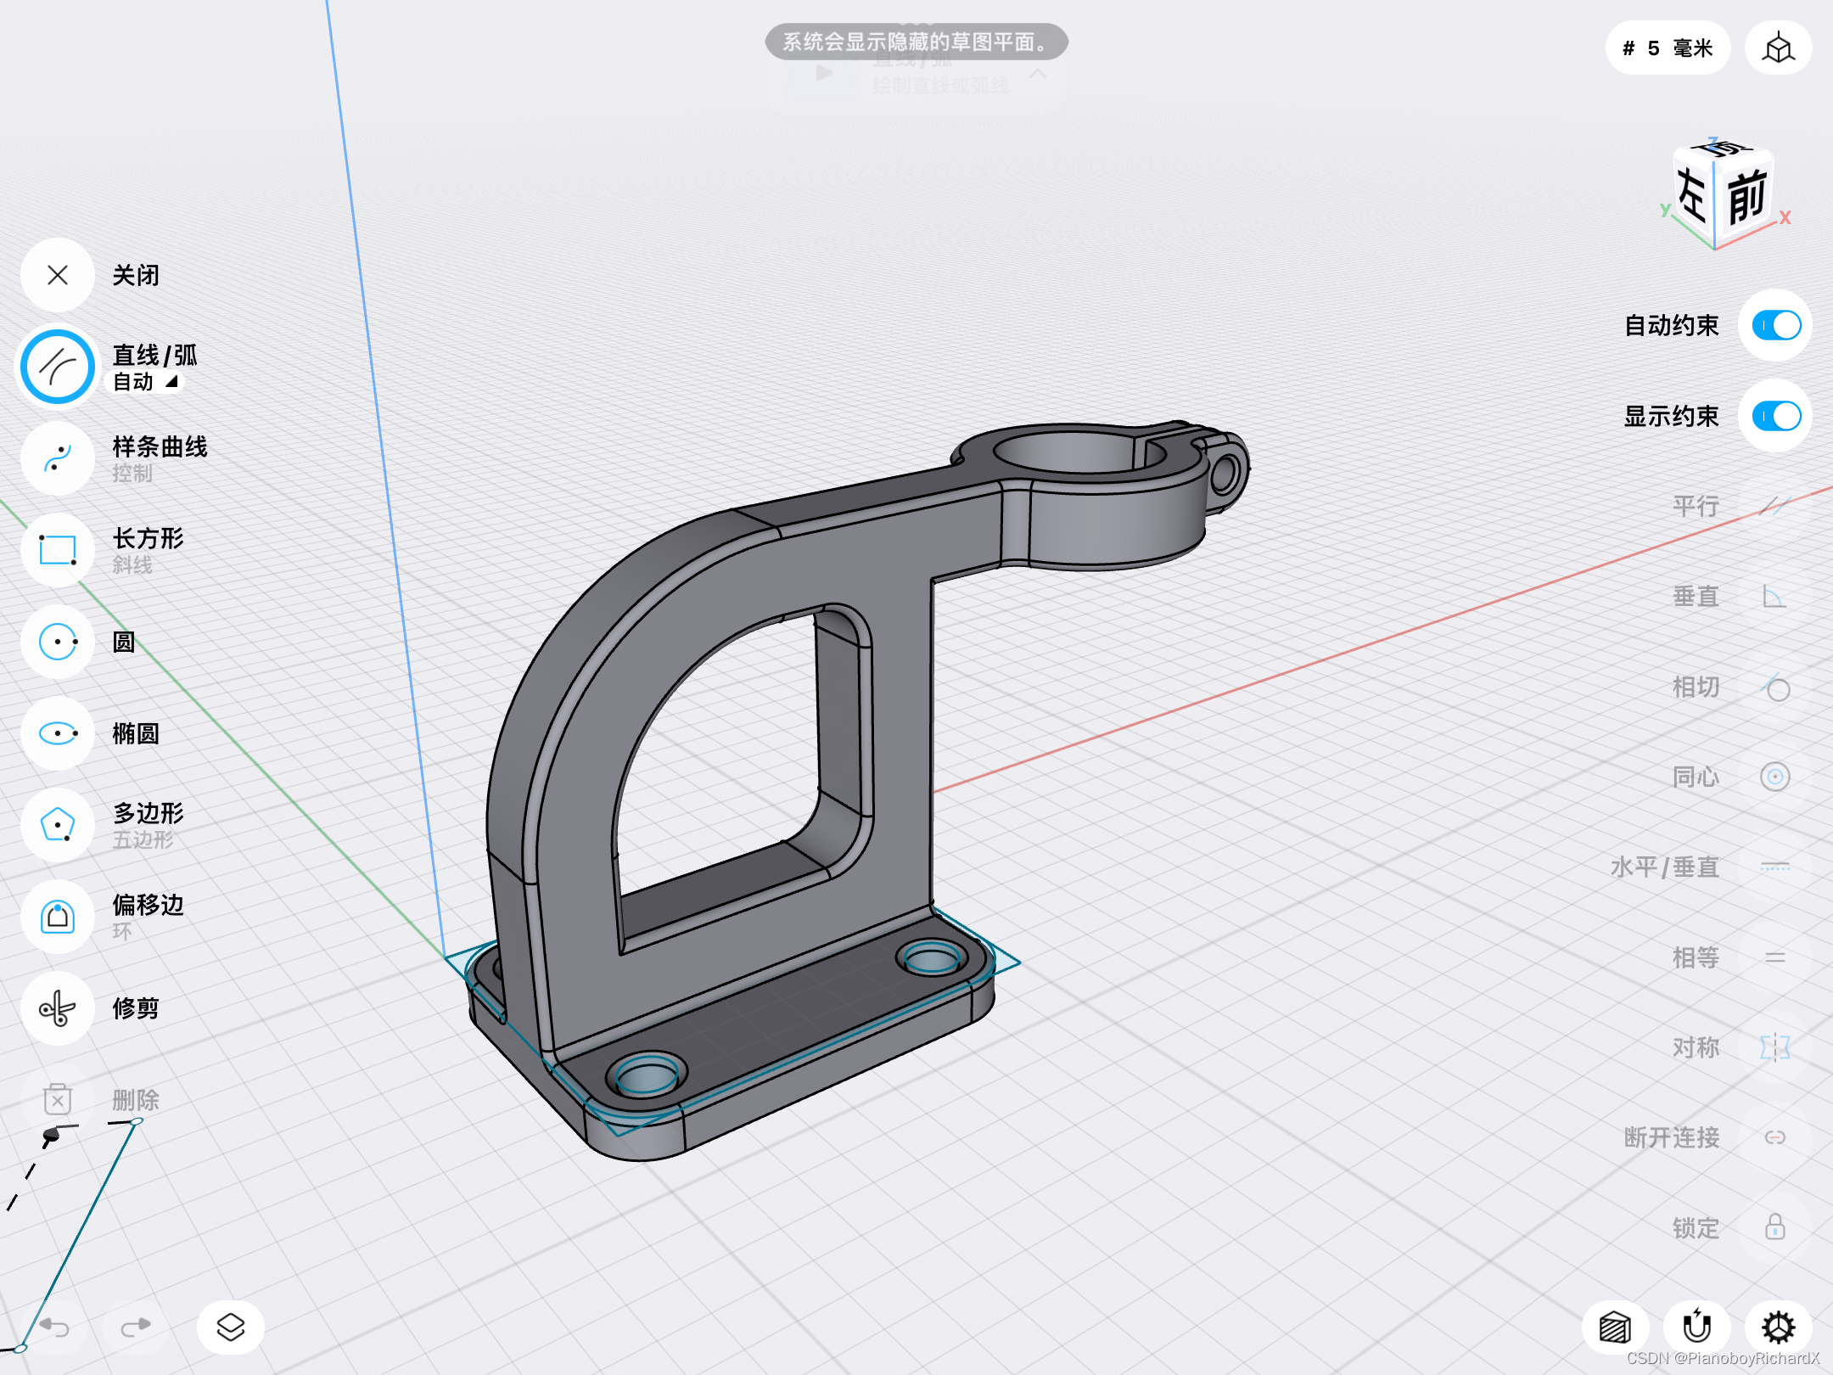This screenshot has width=1833, height=1375.
Task: Click the undo arrow button
Action: (54, 1327)
